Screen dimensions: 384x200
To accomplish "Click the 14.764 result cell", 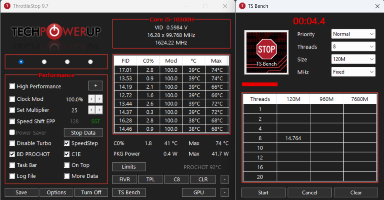I will 294,138.
